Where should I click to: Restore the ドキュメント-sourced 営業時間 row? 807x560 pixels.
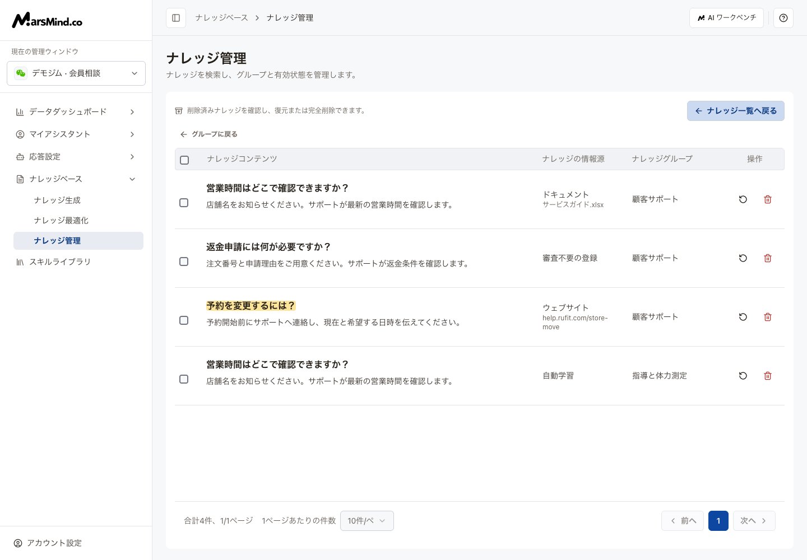tap(743, 199)
